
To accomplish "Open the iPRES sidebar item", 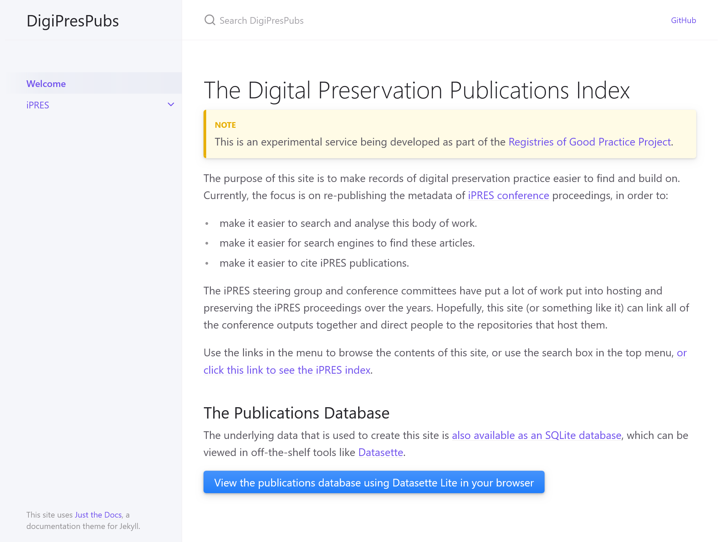I will pos(38,105).
